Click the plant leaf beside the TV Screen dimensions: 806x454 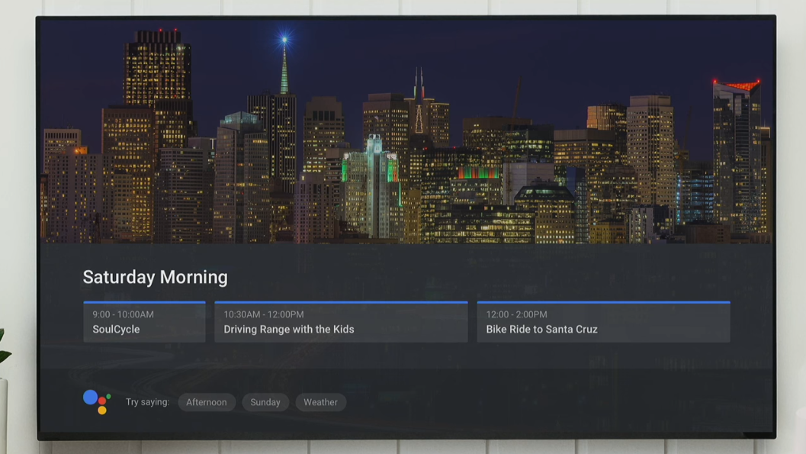coord(4,351)
